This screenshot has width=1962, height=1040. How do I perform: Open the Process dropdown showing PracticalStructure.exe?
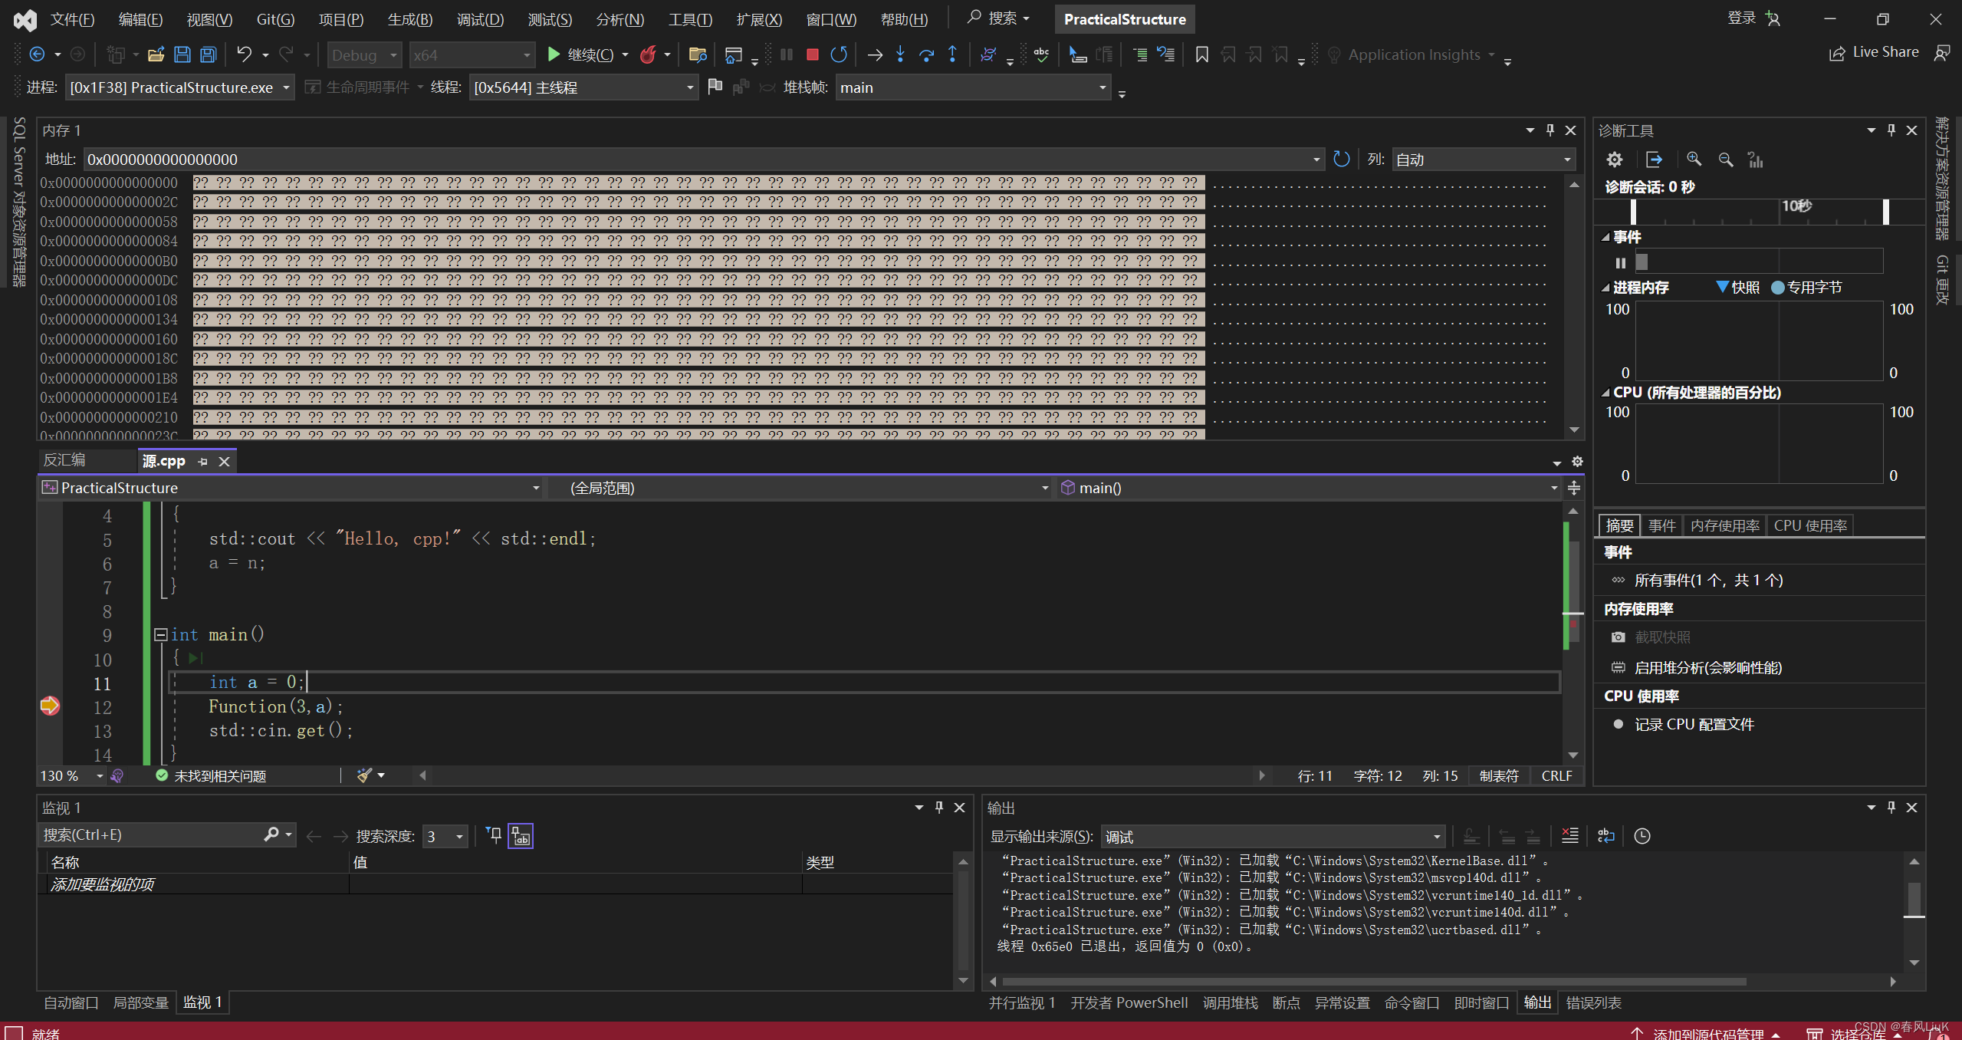(179, 87)
